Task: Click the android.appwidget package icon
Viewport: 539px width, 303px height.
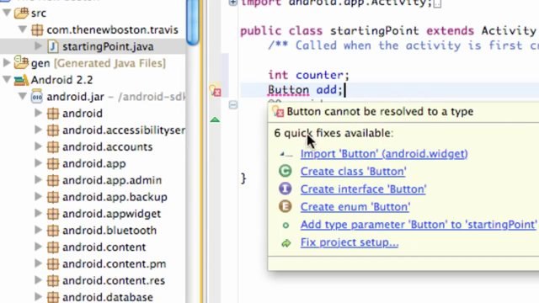Action: coord(53,214)
